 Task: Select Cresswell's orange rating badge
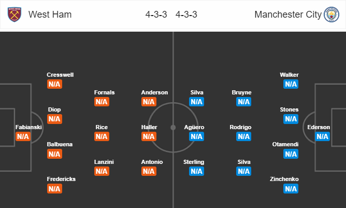pyautogui.click(x=54, y=84)
